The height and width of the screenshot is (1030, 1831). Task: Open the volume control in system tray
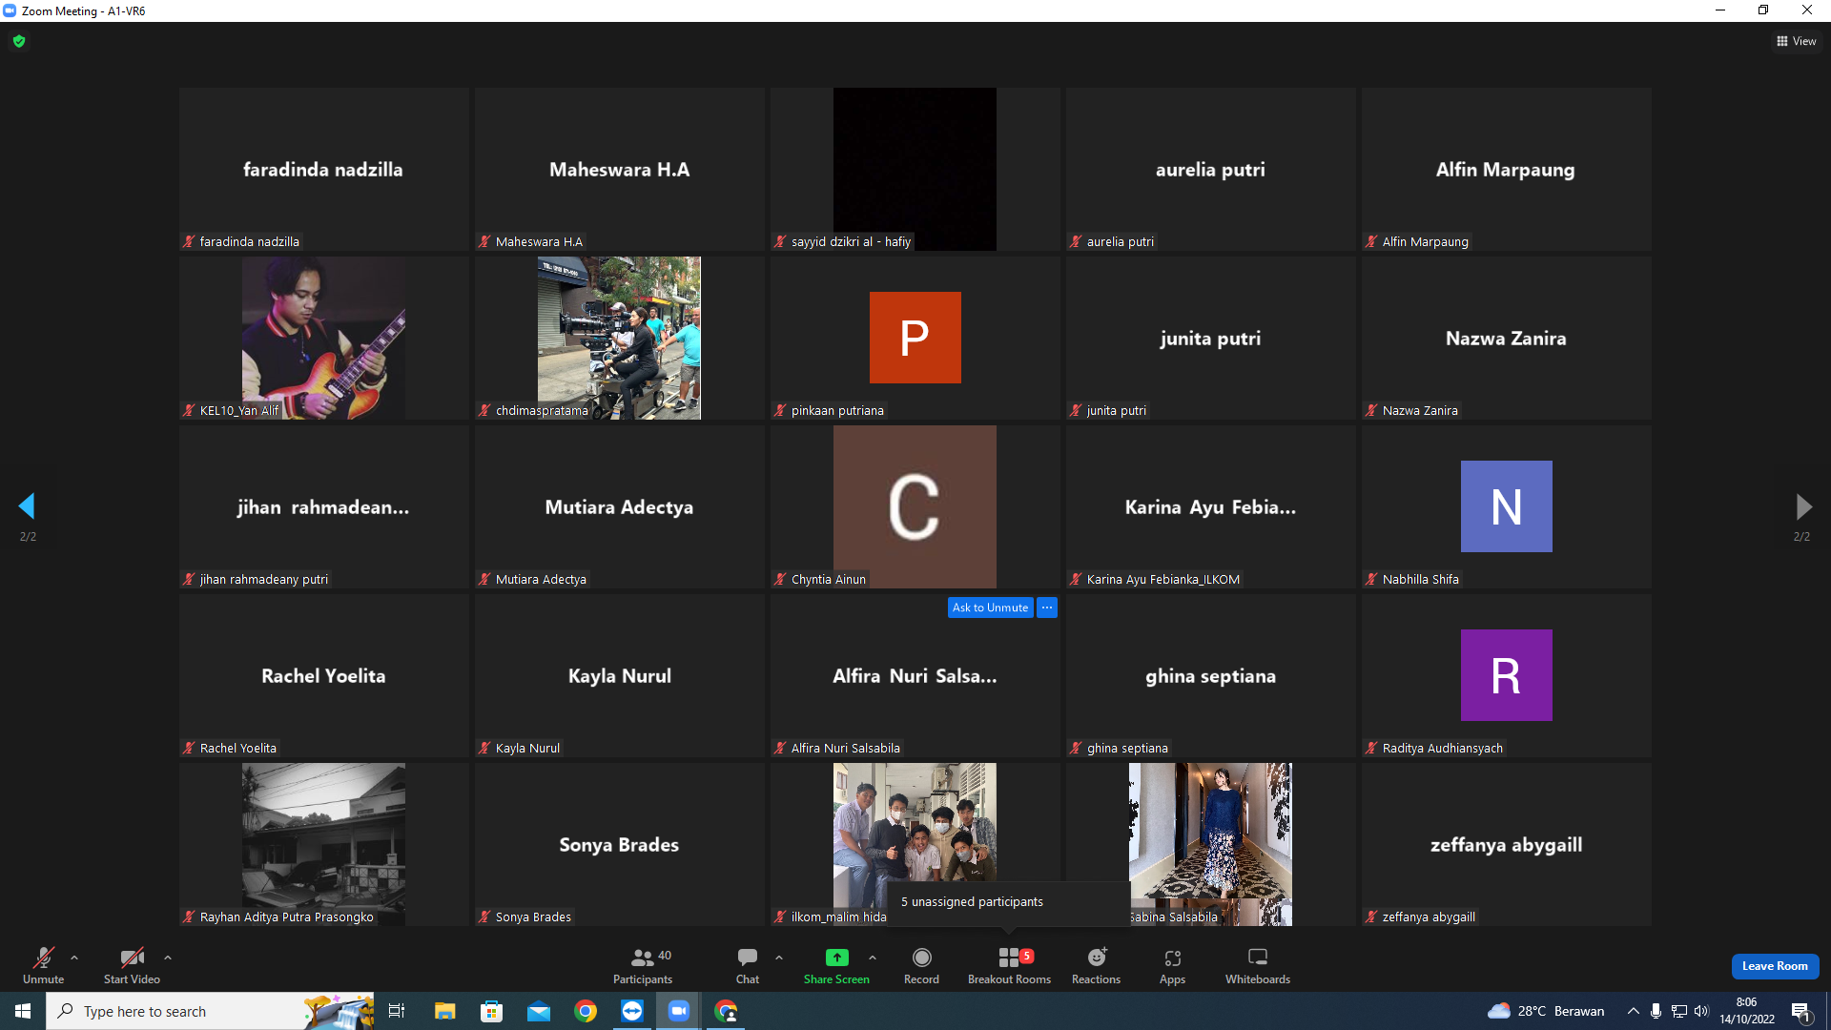coord(1702,1011)
